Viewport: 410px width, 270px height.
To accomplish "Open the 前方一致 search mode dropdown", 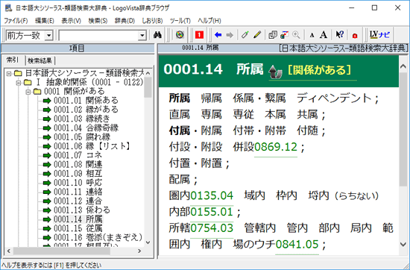I will [48, 35].
